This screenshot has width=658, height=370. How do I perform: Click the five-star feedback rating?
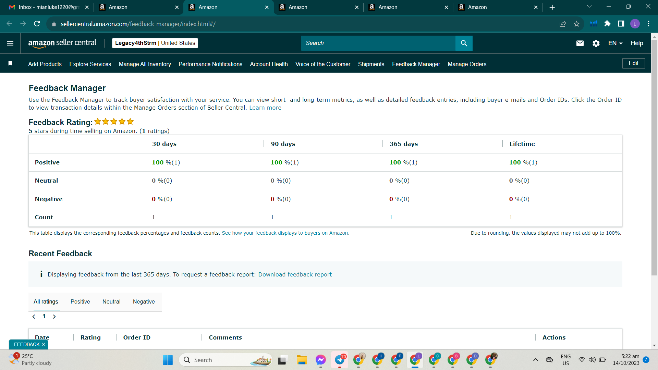coord(114,122)
